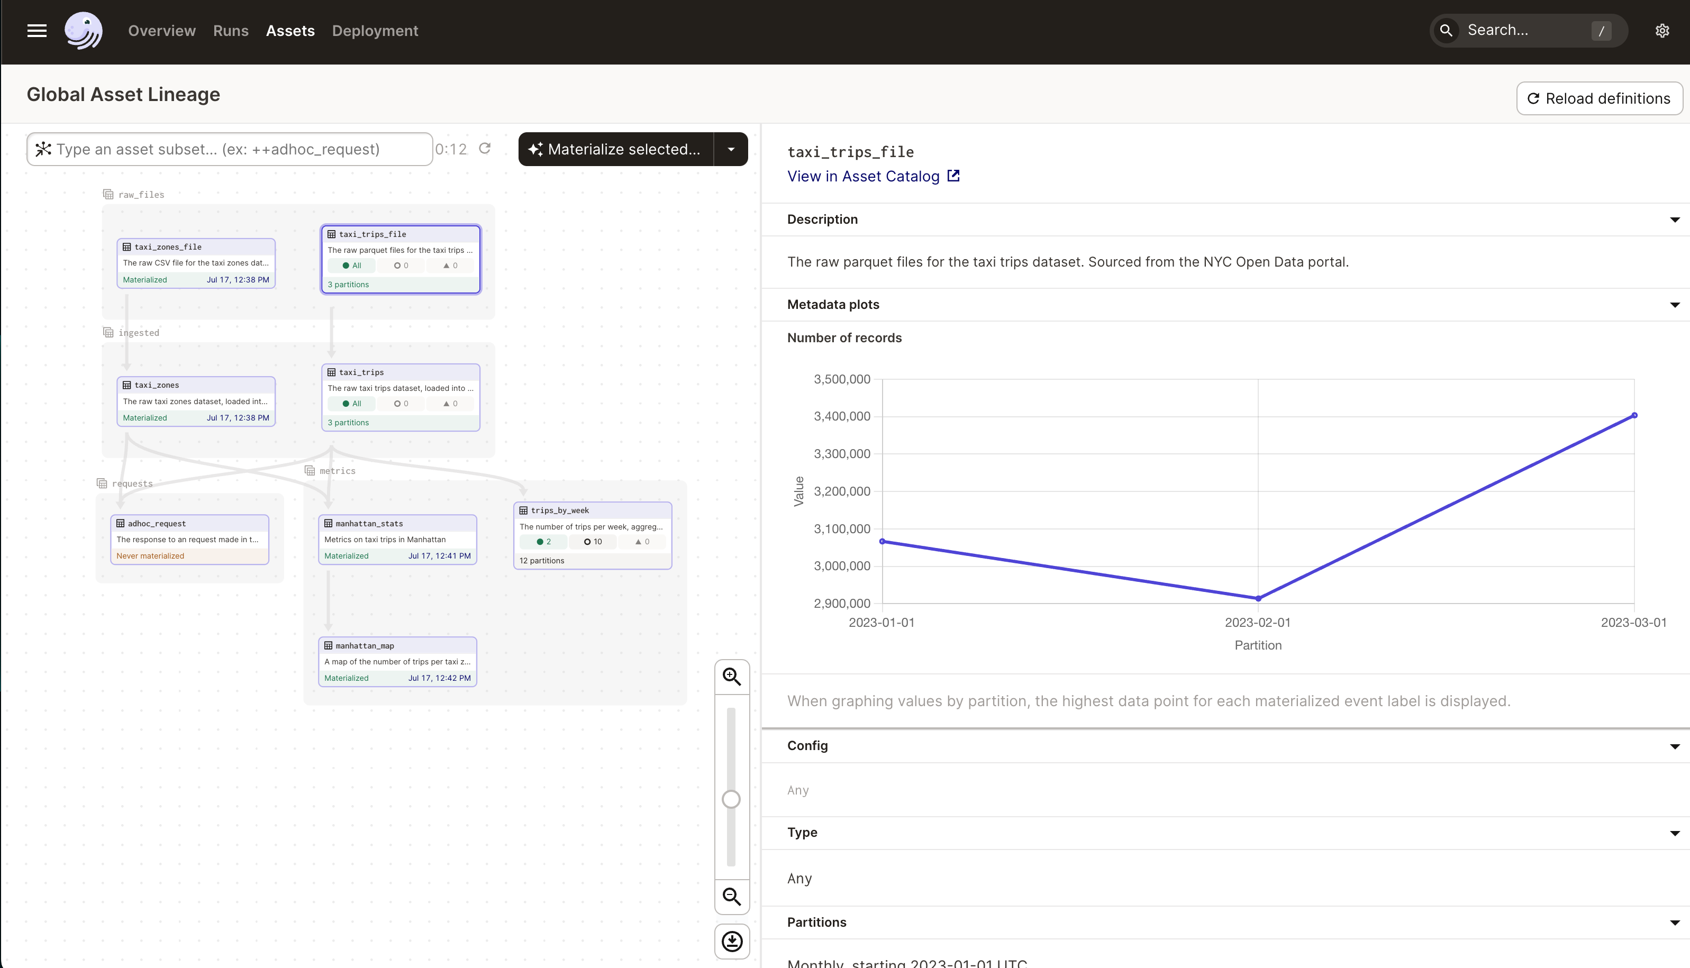Click the 2023-03-01 data point on chart
The image size is (1690, 968).
[x=1634, y=416]
